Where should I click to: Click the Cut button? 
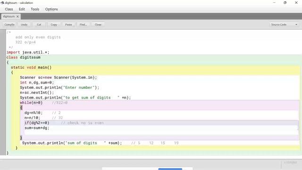pyautogui.click(x=39, y=25)
